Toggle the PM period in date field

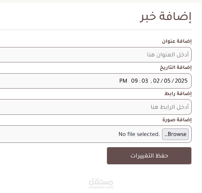[x=123, y=81]
